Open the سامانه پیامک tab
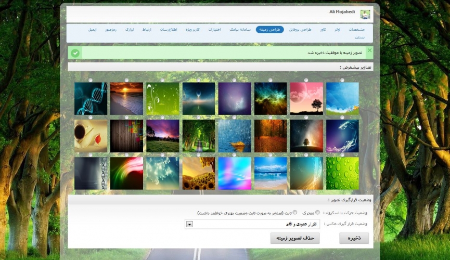The height and width of the screenshot is (260, 450). click(x=240, y=30)
